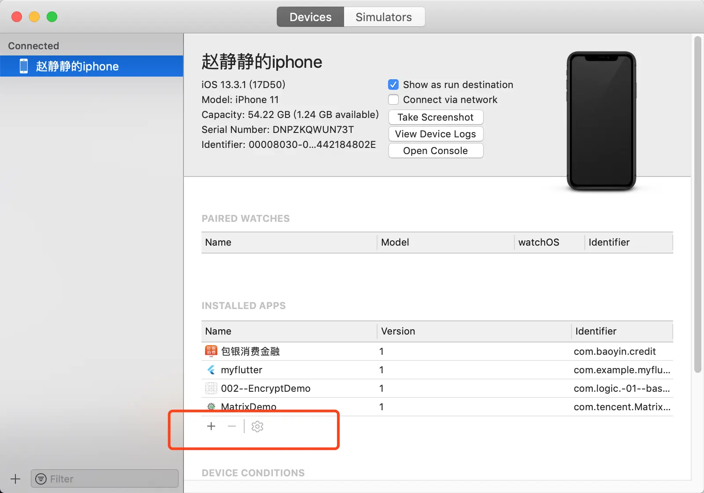Select the 002--EncryptDemo app name
Screen dimensions: 704x493
[266, 388]
